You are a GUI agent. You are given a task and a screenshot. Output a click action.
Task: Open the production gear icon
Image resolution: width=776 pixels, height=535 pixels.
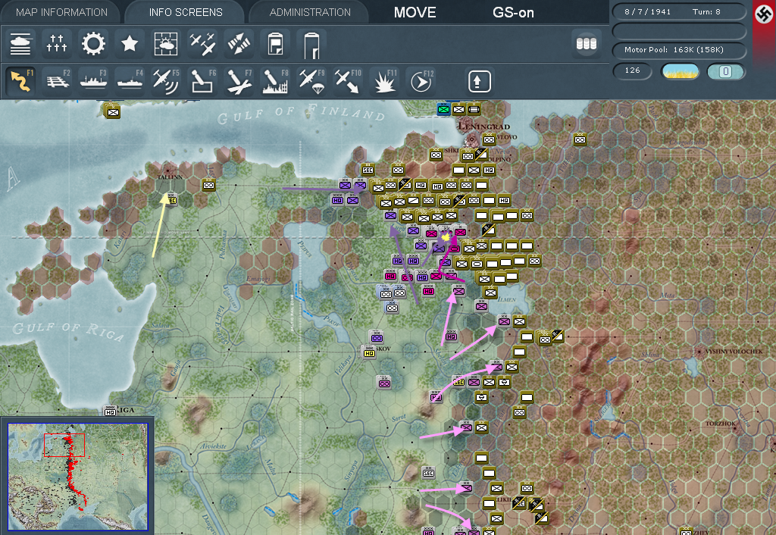point(93,43)
